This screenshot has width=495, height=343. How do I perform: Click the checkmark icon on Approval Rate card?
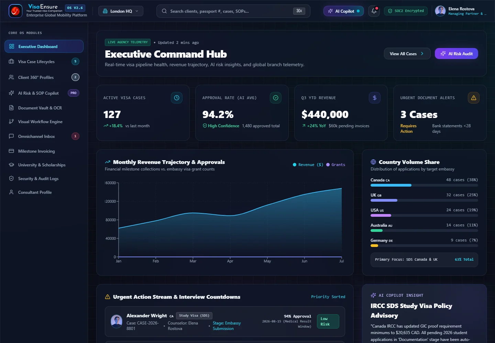(276, 98)
